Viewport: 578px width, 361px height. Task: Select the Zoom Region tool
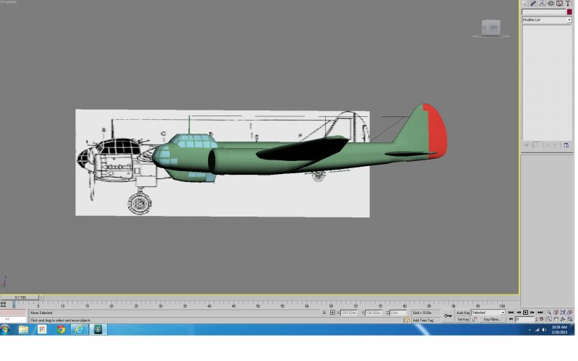coord(549,319)
